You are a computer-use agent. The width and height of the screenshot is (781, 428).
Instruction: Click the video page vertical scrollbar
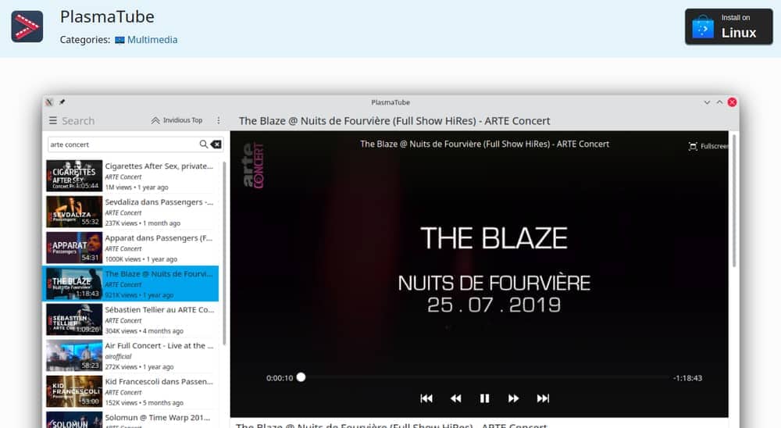[x=733, y=200]
